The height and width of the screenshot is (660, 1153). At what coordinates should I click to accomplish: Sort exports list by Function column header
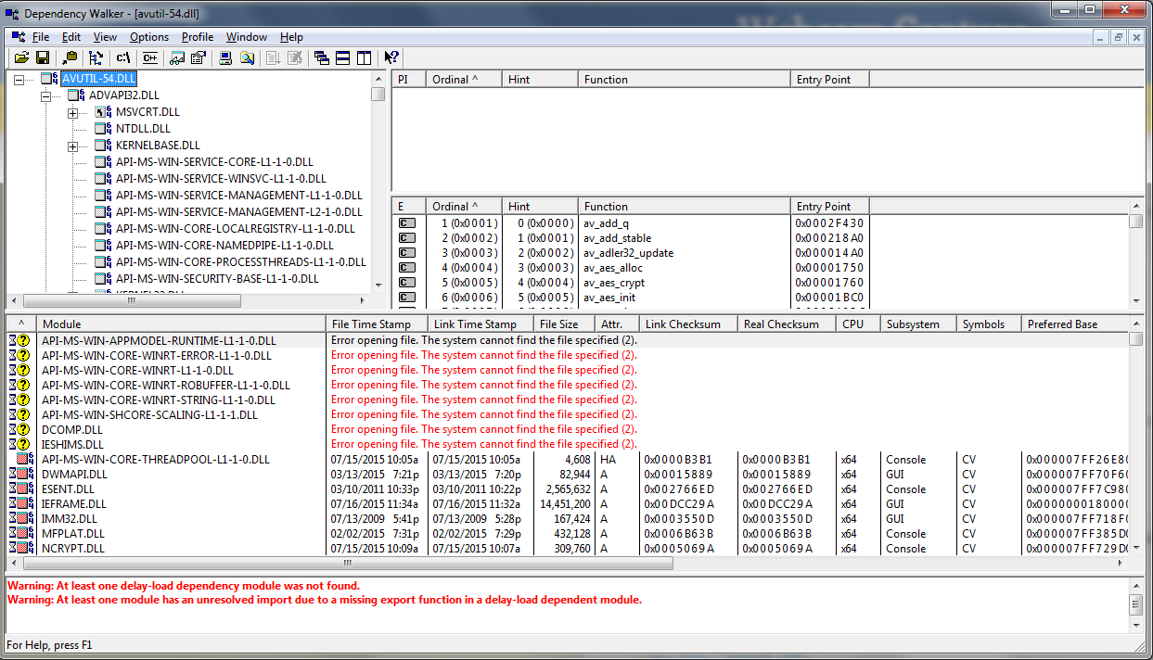tap(685, 207)
